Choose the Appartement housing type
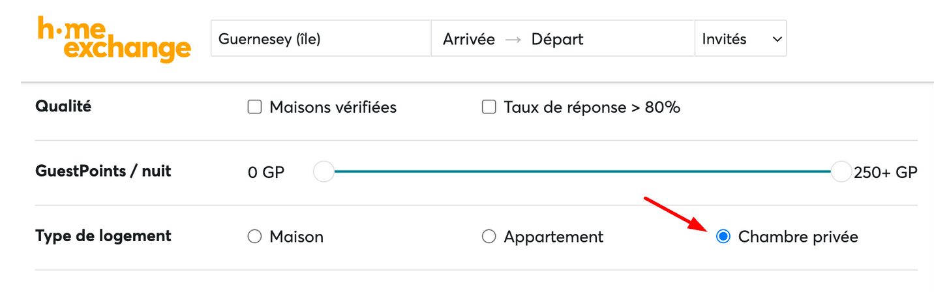This screenshot has height=292, width=934. 489,237
